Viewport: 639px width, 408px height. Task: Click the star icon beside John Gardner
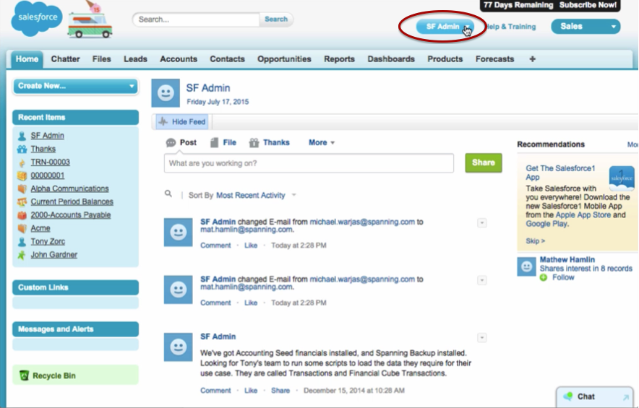click(22, 255)
